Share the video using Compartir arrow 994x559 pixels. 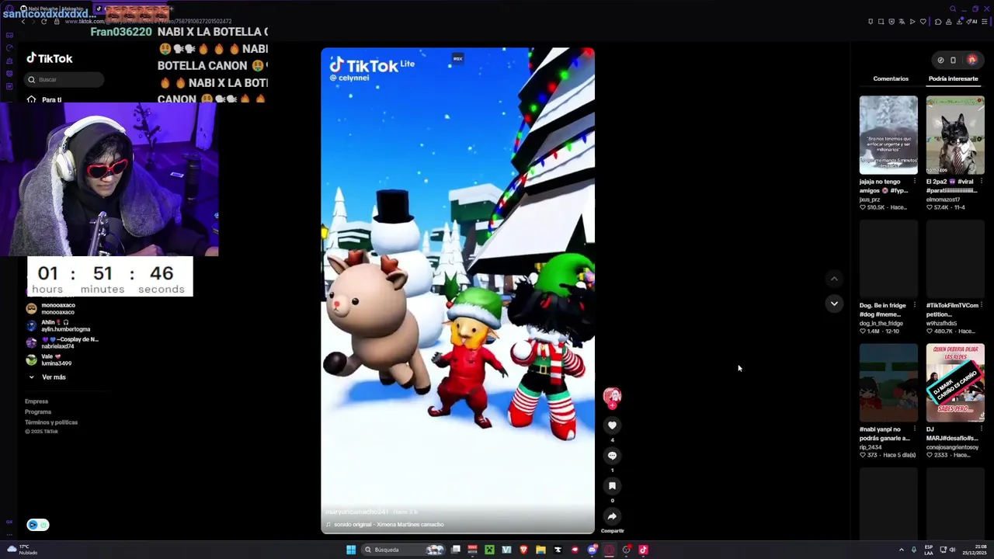pyautogui.click(x=612, y=516)
